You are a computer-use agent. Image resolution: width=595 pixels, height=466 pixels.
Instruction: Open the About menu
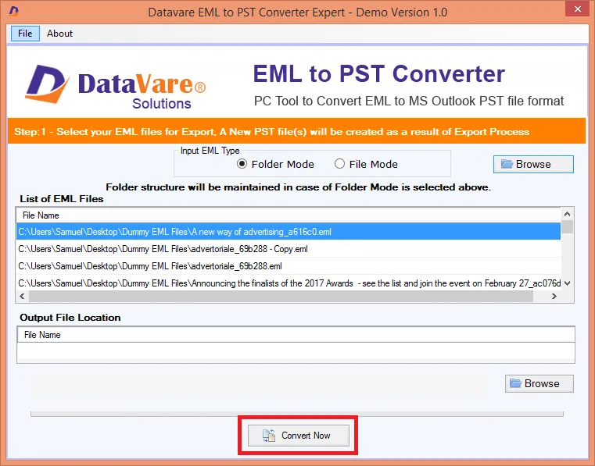[x=59, y=34]
